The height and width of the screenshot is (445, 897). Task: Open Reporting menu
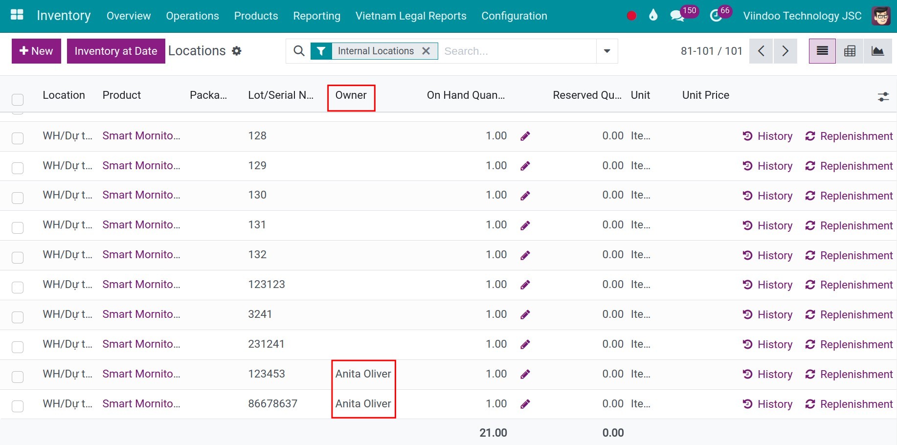[x=316, y=16]
